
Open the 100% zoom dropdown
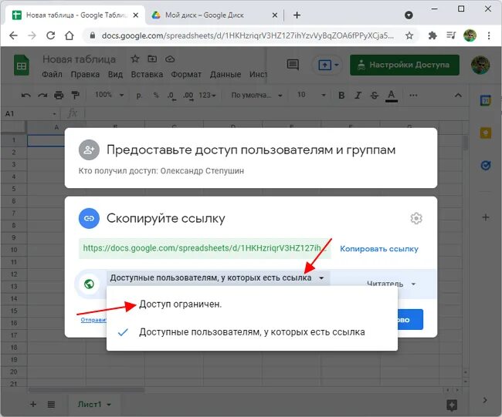[109, 95]
